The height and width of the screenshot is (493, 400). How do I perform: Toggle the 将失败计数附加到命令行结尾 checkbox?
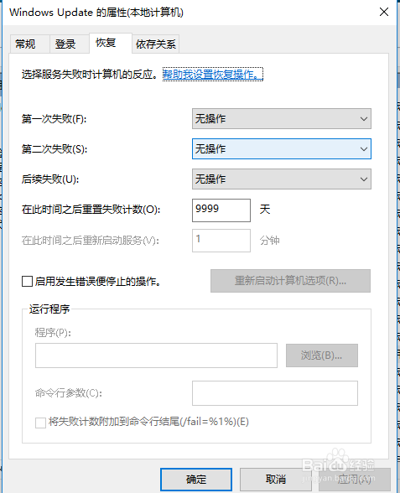40,423
